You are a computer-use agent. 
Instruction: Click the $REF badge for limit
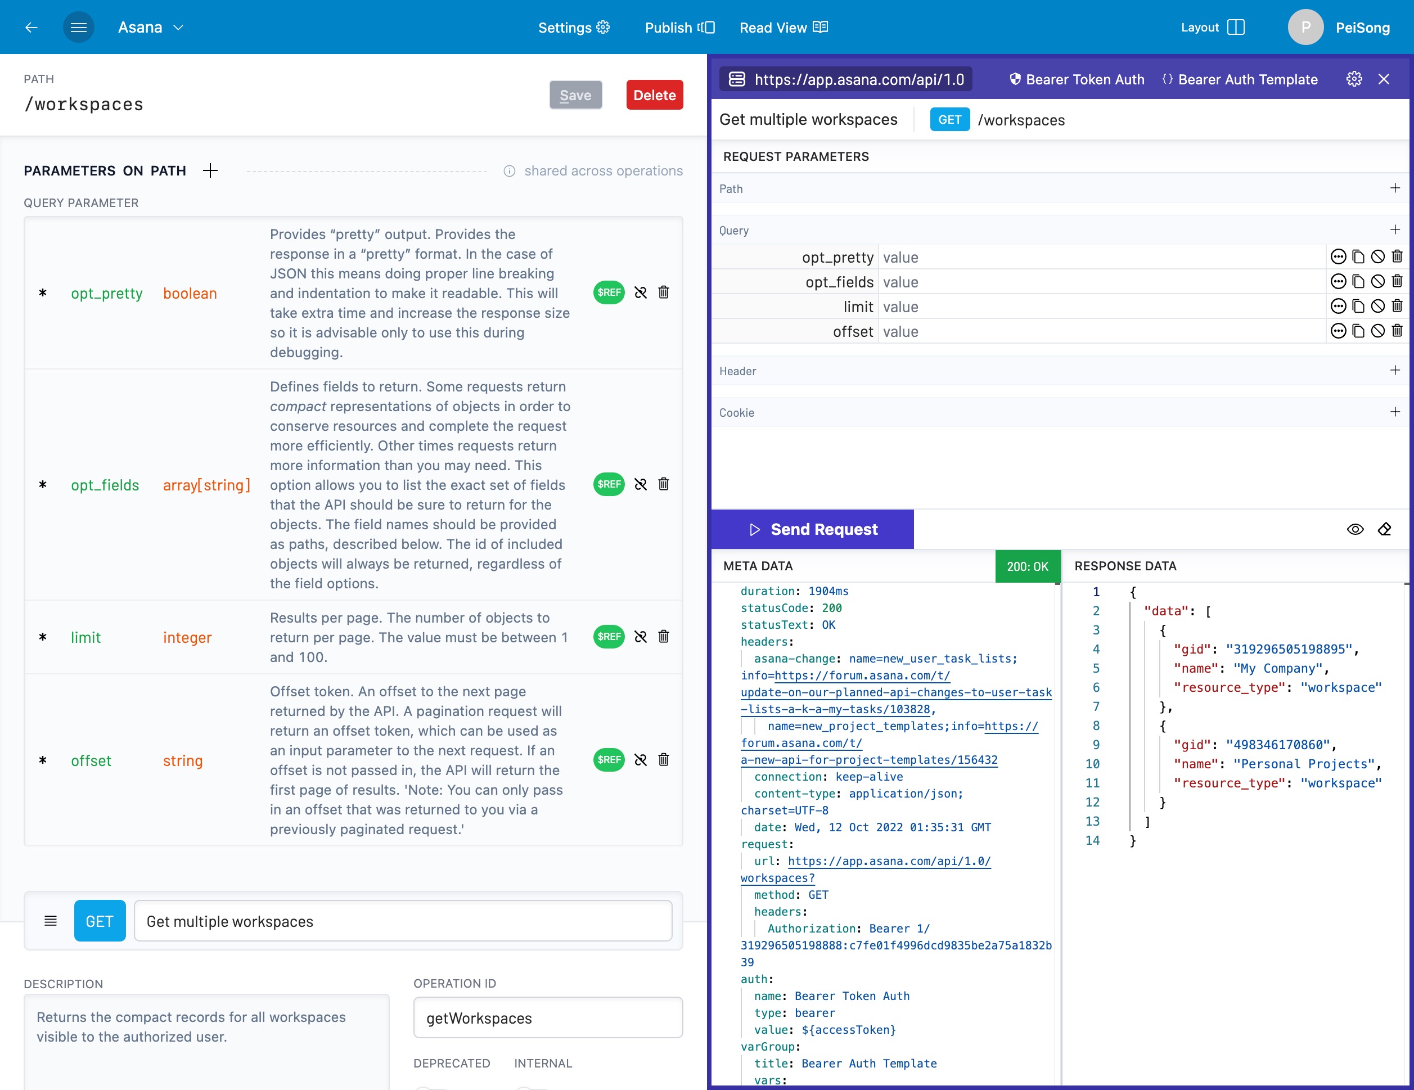[x=609, y=637]
